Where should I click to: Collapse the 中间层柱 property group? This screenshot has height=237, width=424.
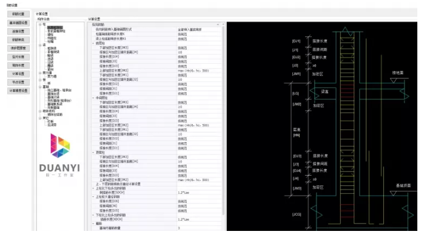pos(93,98)
